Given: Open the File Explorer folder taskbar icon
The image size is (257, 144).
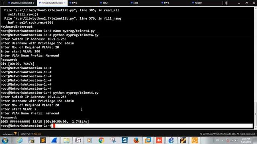Looking at the screenshot, I should pyautogui.click(x=66, y=140).
